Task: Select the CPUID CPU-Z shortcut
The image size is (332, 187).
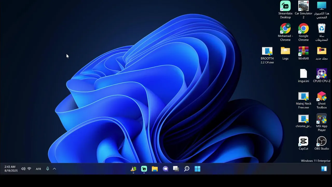Action: 322,76
